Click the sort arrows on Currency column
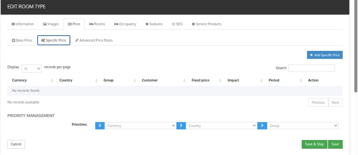Screen dimensions: 358x155 point(52,80)
